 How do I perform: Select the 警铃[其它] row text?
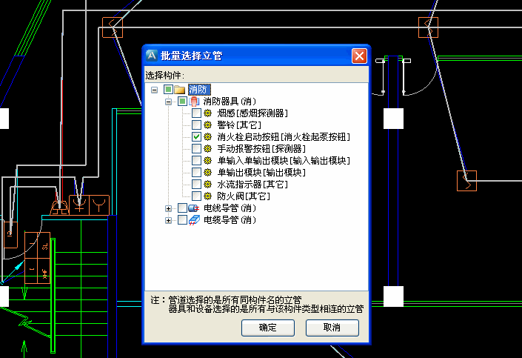239,125
